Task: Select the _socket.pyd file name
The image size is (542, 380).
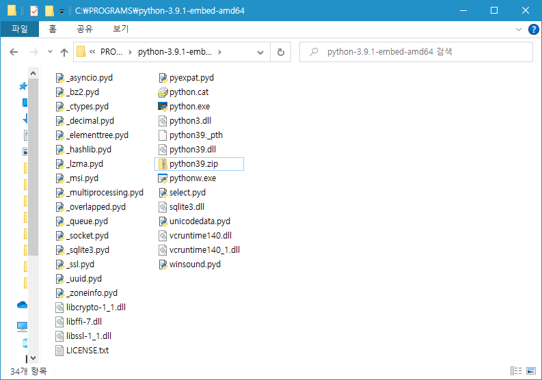Action: pos(87,236)
